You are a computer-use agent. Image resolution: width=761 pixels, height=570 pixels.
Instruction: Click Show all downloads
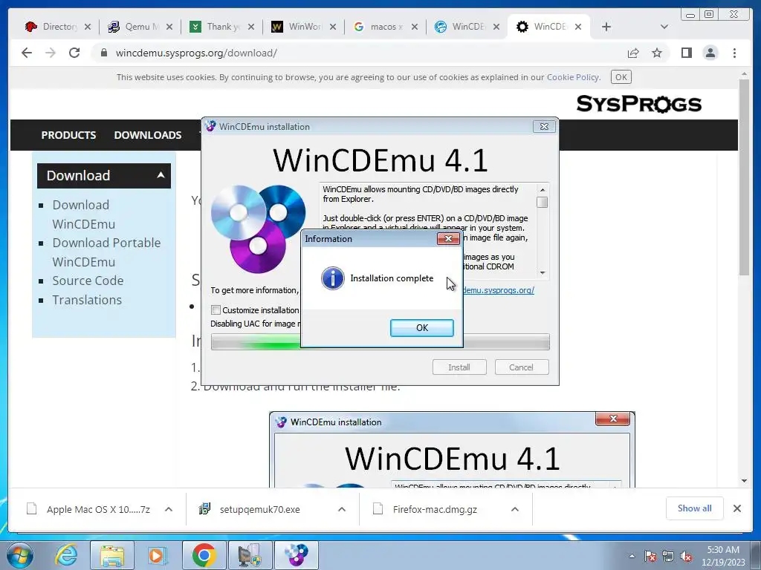695,508
